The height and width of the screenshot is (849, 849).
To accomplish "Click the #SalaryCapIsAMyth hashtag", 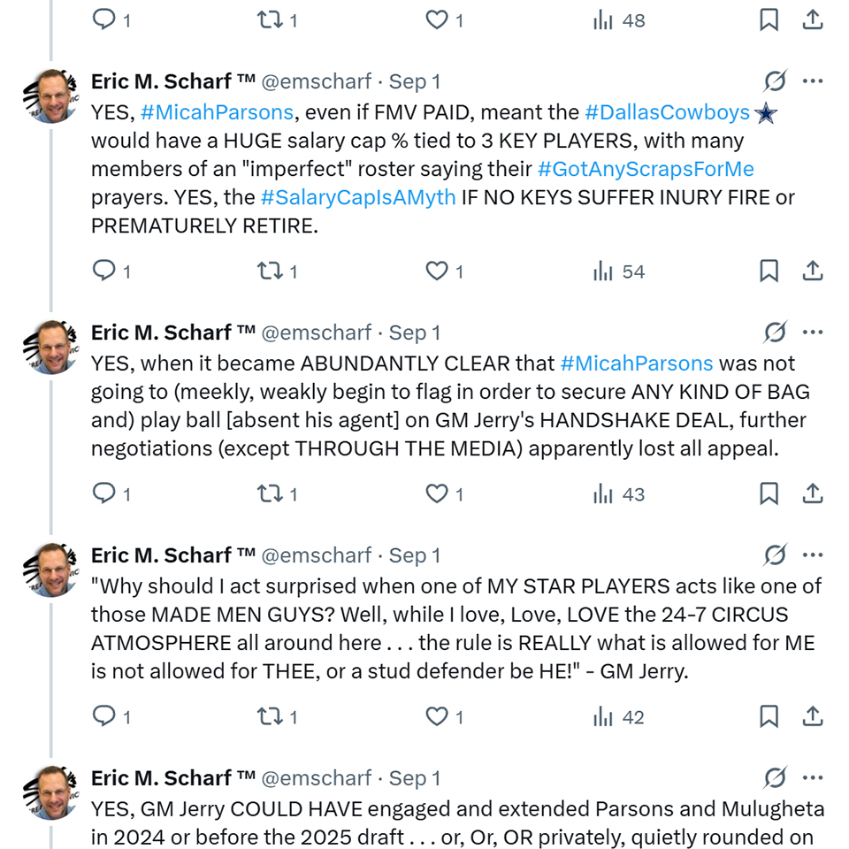I will point(358,197).
